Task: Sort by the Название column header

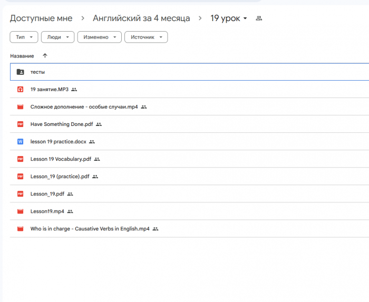Action: (22, 56)
